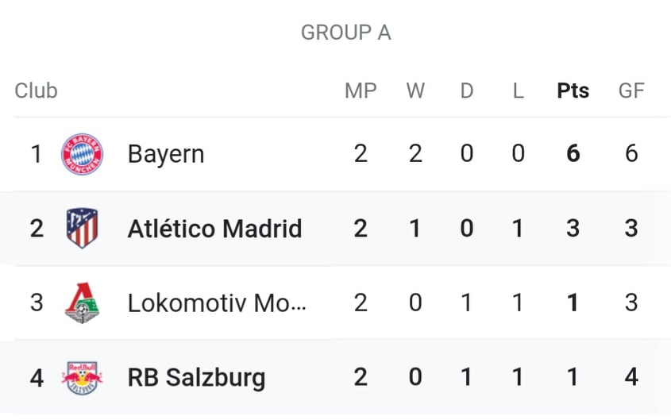Select the truncated Lokomotiv Mo... team name
671x420 pixels.
pyautogui.click(x=217, y=302)
